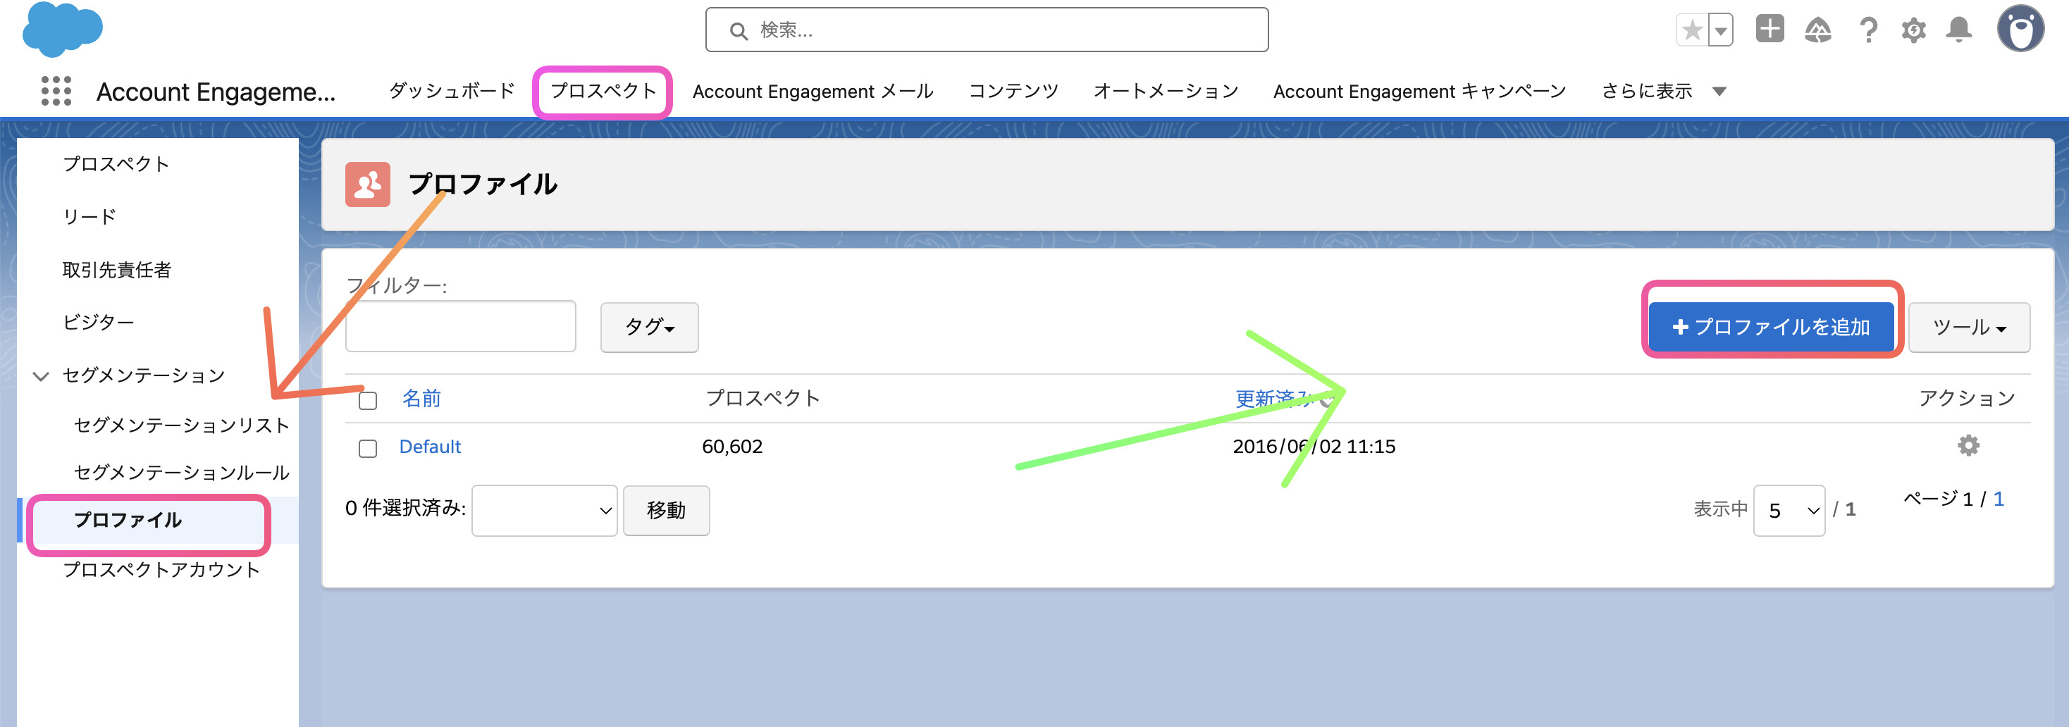Click the プロスペクト column header
This screenshot has width=2069, height=727.
click(763, 399)
